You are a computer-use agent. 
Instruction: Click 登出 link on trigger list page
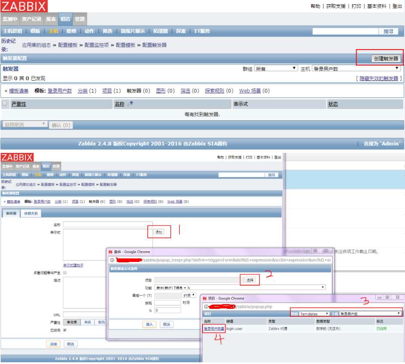[397, 6]
